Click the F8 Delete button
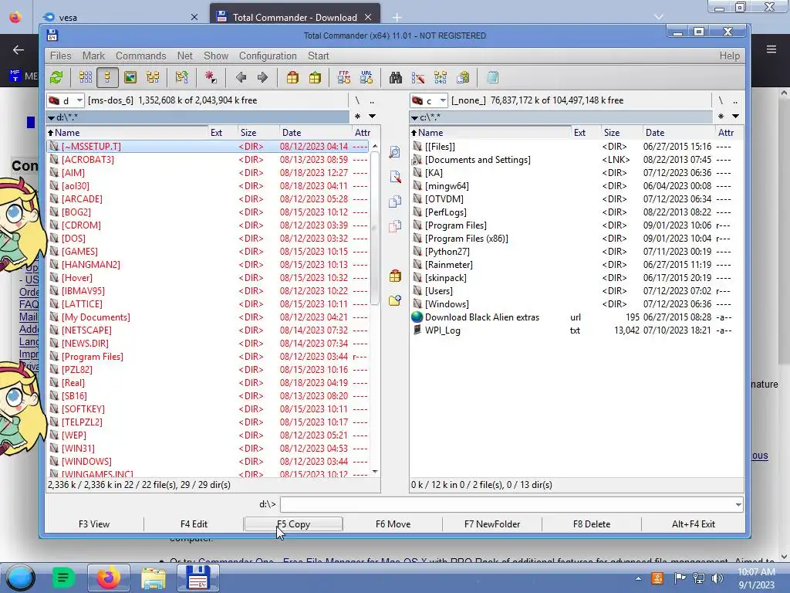Image resolution: width=790 pixels, height=593 pixels. pos(592,524)
